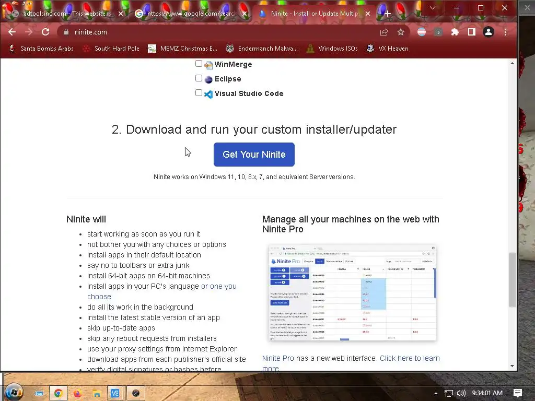
Task: Close the Ninite tab
Action: tap(367, 14)
